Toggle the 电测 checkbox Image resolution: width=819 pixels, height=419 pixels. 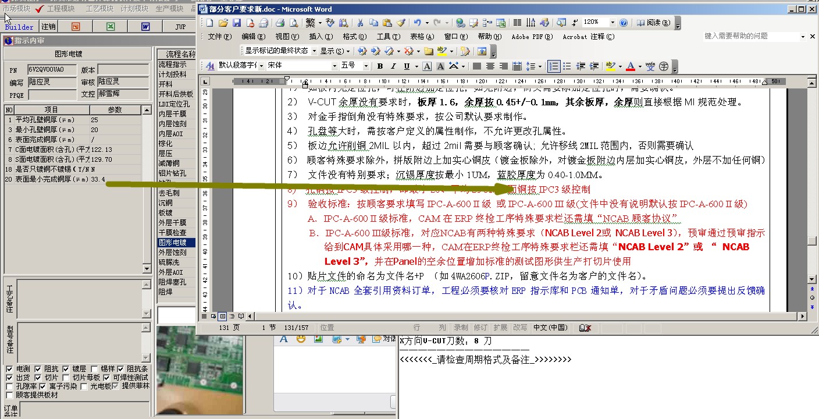(x=9, y=369)
